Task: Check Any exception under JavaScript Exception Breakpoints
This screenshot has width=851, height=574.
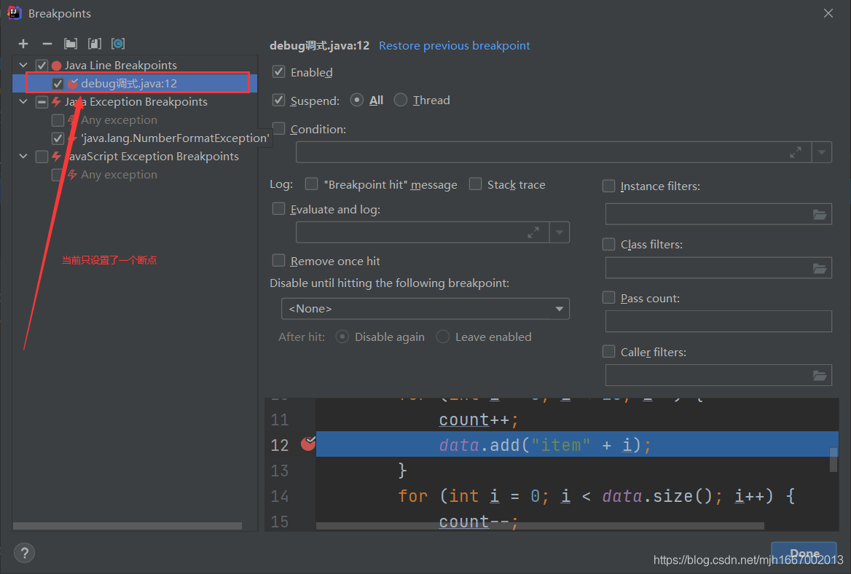Action: [58, 175]
